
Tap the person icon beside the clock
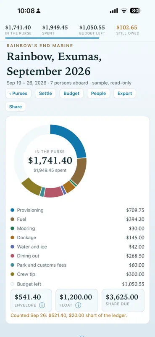(38, 11)
